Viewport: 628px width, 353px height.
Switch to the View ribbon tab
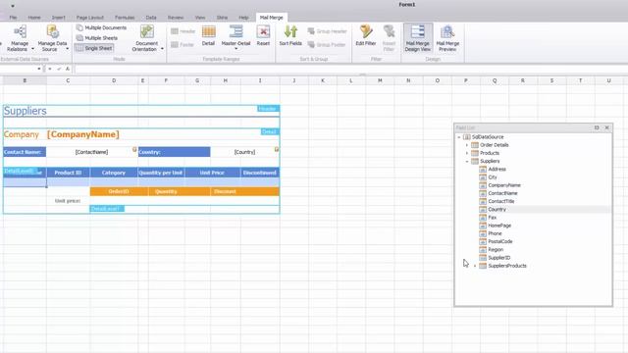coord(200,18)
